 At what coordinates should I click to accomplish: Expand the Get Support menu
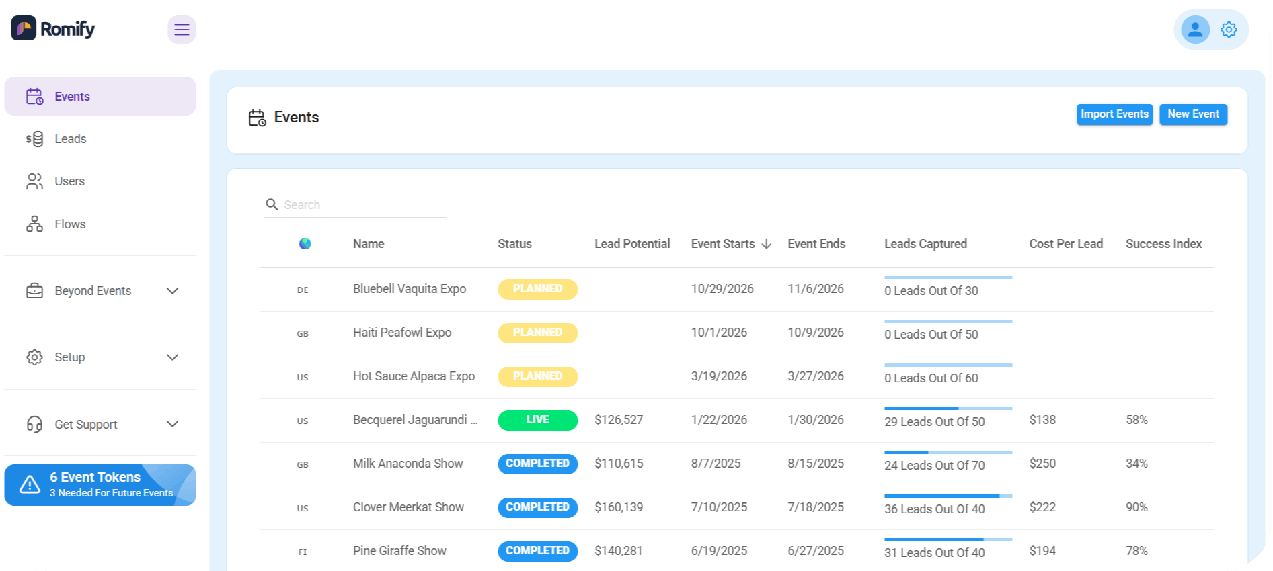click(x=172, y=424)
